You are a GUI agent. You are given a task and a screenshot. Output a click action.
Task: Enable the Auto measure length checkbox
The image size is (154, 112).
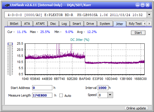pyautogui.click(x=61, y=95)
